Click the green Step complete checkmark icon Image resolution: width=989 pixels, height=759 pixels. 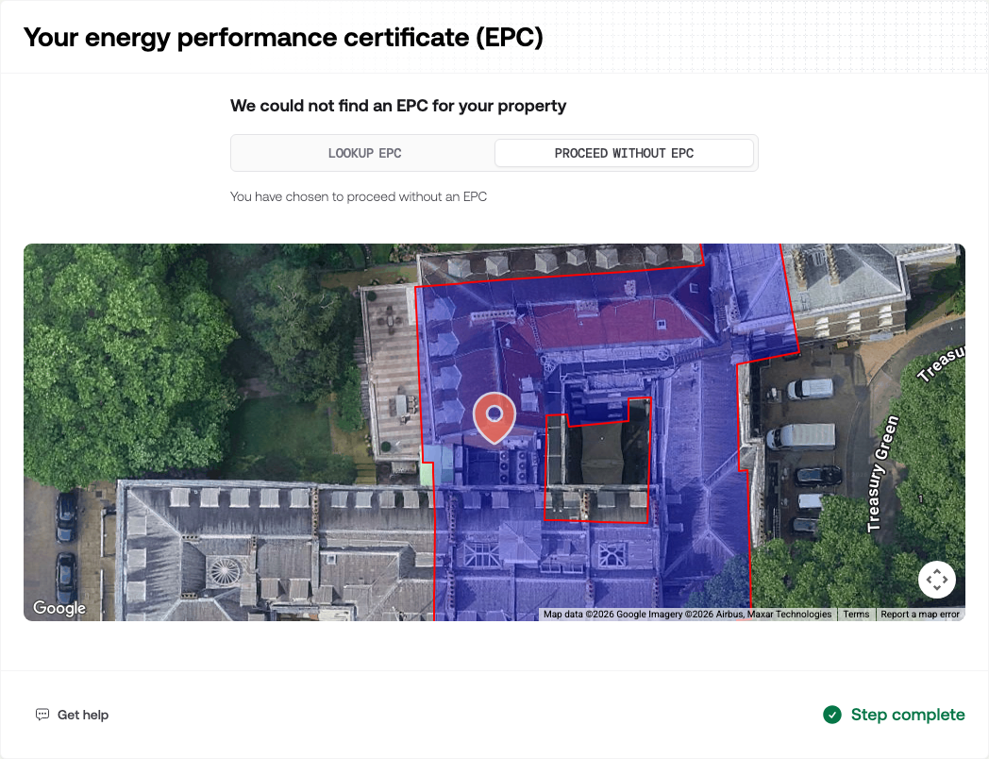pyautogui.click(x=832, y=715)
